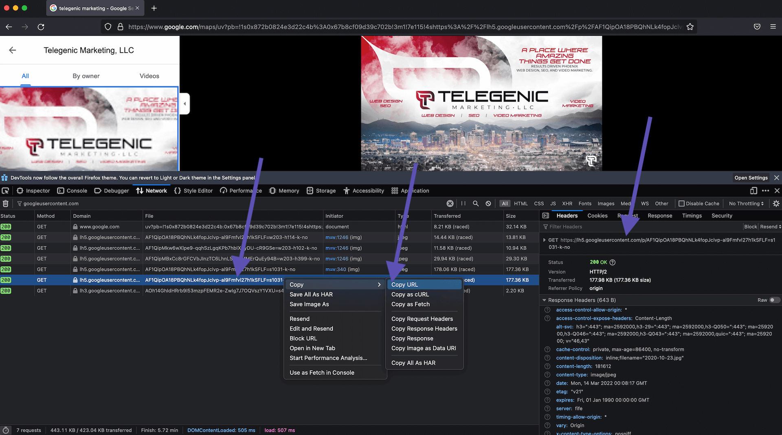Toggle responsive design mode icon
Screen dimensions: 782x435
(x=754, y=191)
